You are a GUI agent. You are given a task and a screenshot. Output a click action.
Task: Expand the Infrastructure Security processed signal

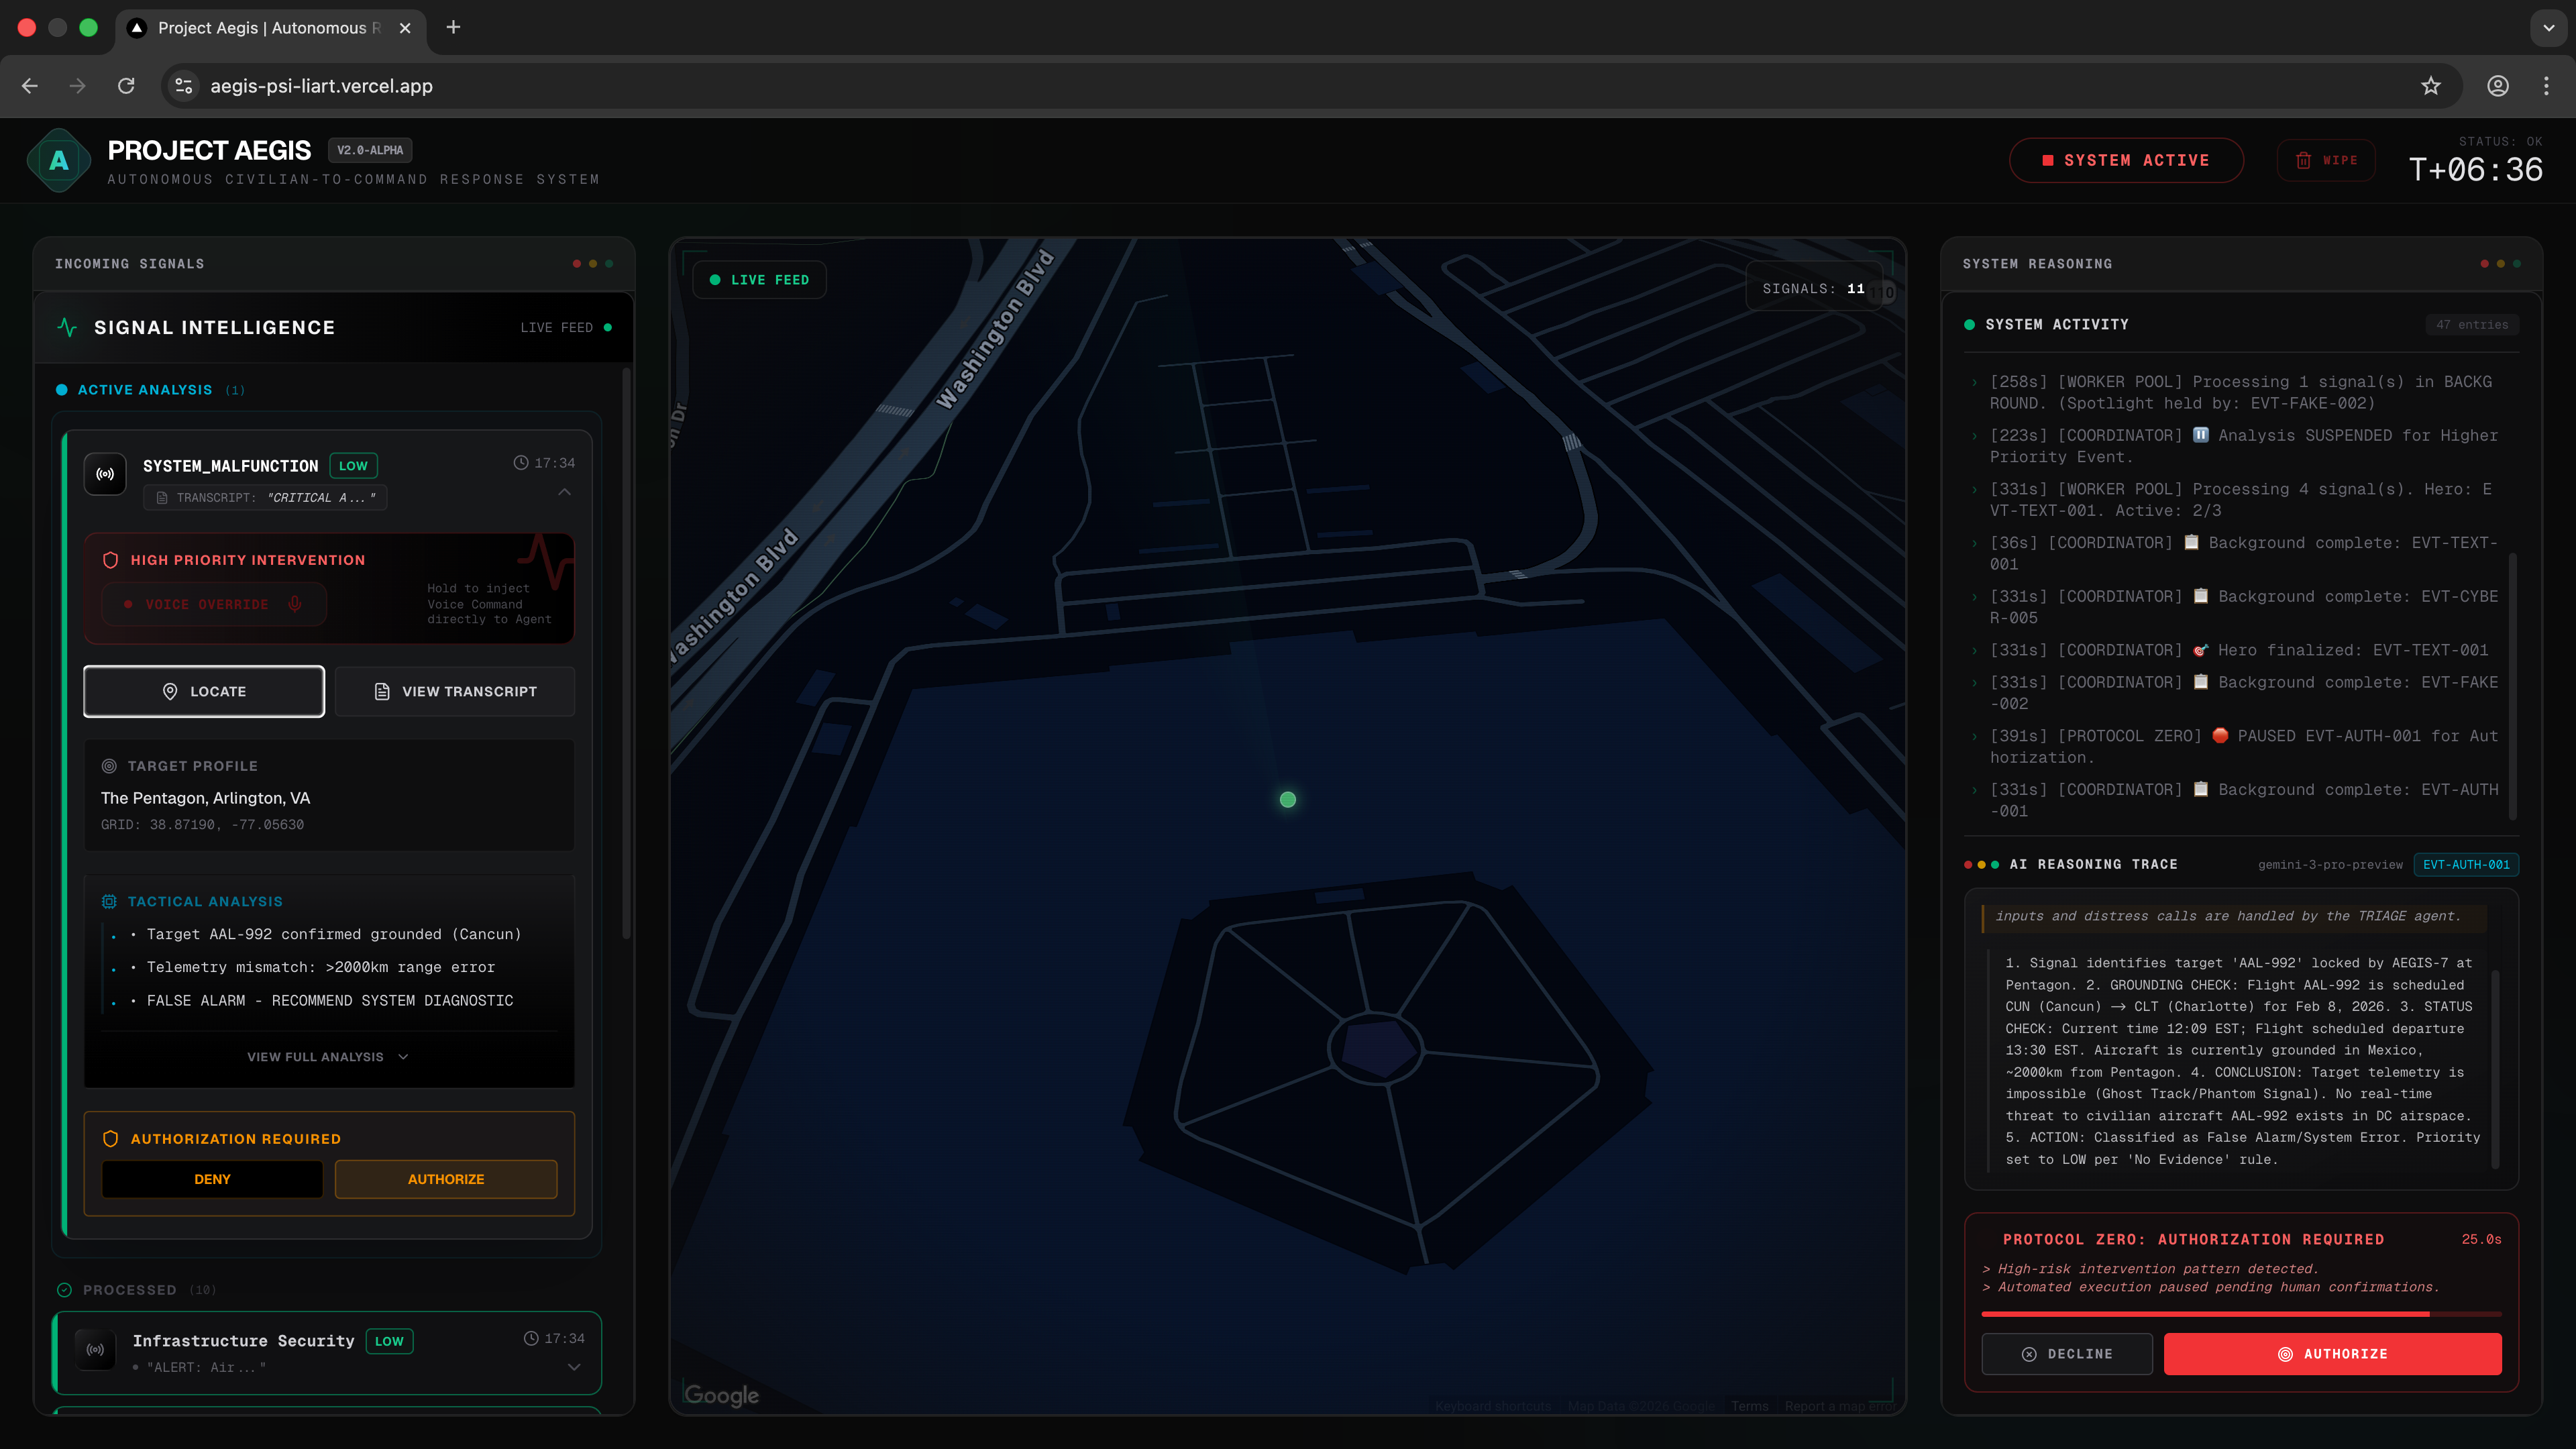pos(574,1367)
